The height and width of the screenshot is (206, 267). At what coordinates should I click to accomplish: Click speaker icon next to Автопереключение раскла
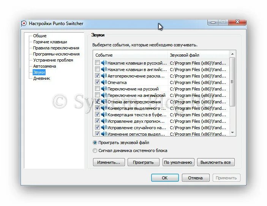click(104, 76)
